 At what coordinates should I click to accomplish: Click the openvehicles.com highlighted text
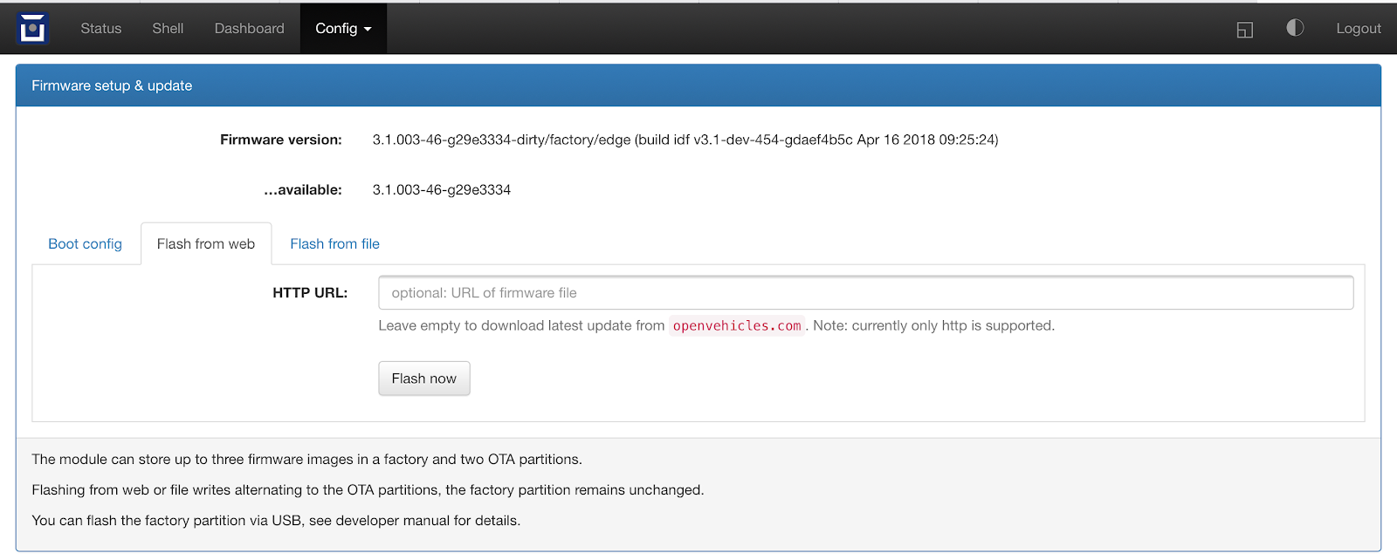(737, 325)
